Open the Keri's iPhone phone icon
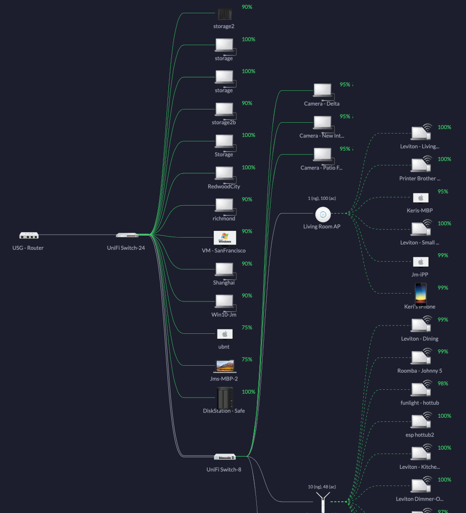 pos(421,294)
